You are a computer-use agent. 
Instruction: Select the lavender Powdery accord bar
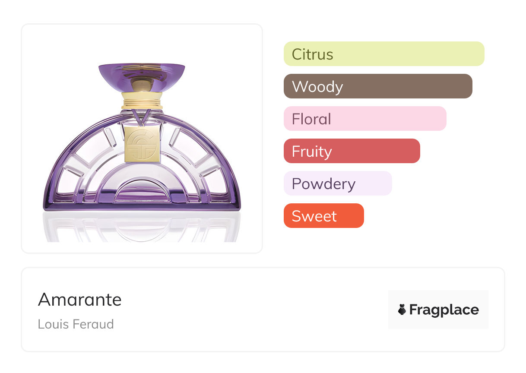[337, 183]
